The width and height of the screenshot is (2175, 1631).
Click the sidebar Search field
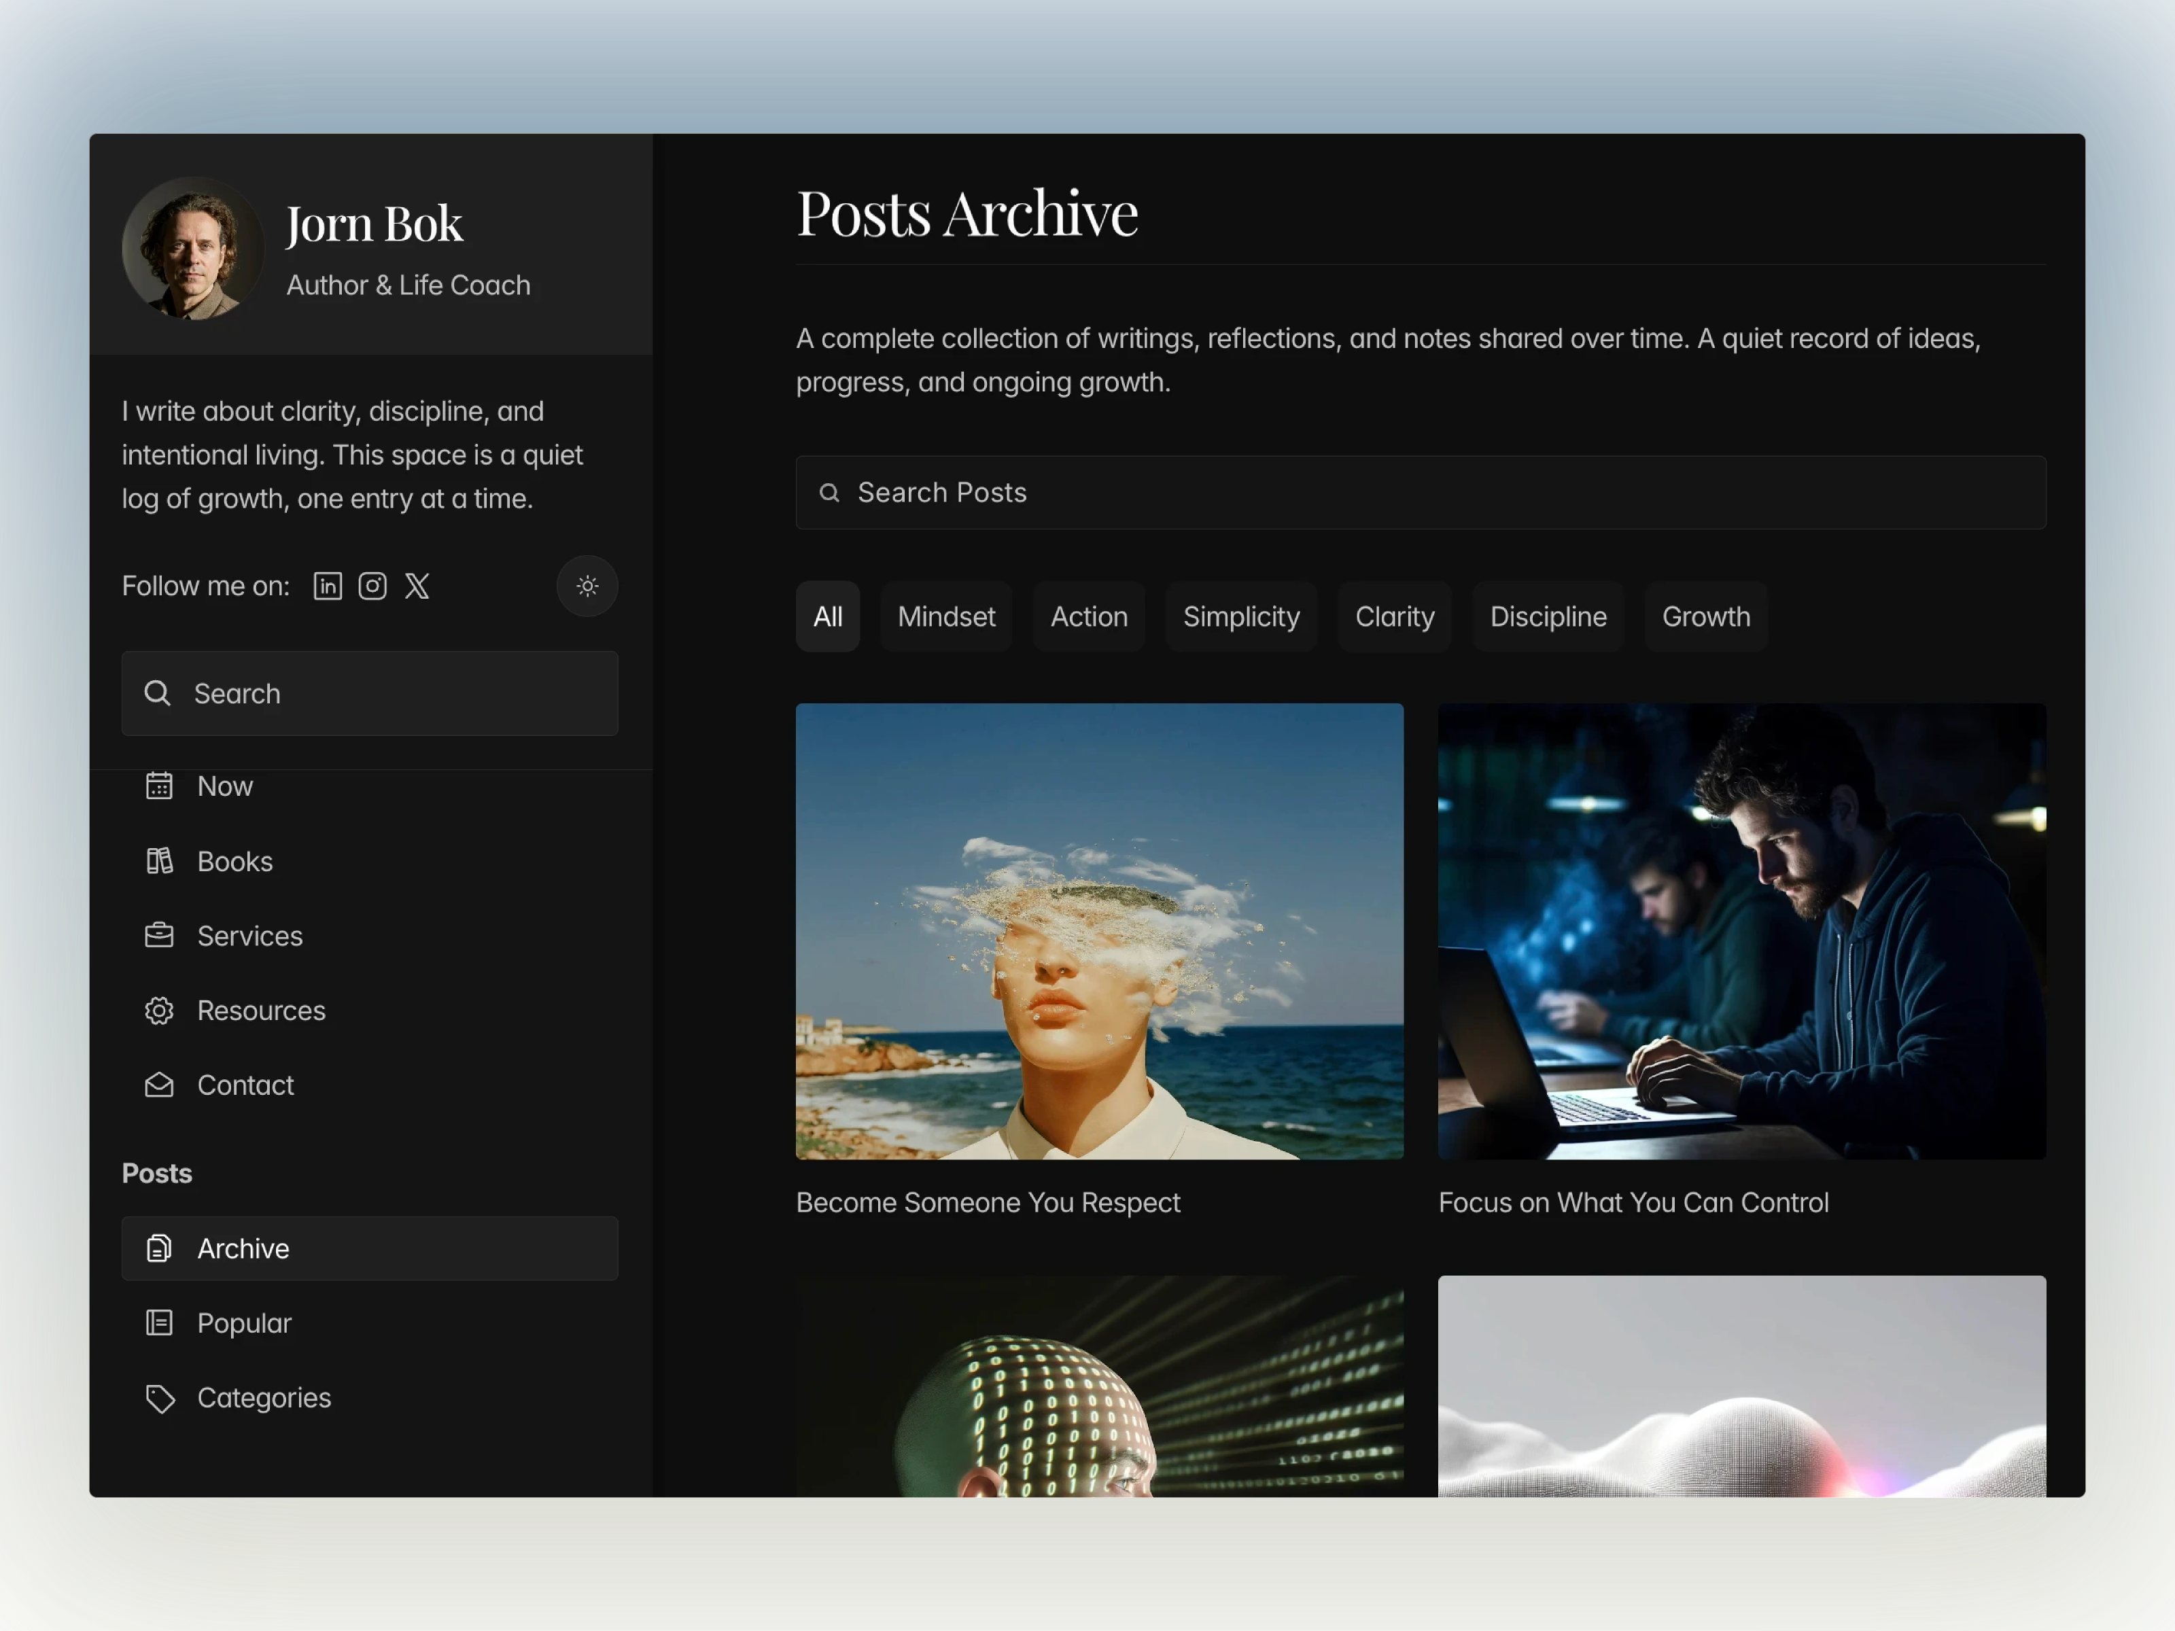click(x=370, y=693)
